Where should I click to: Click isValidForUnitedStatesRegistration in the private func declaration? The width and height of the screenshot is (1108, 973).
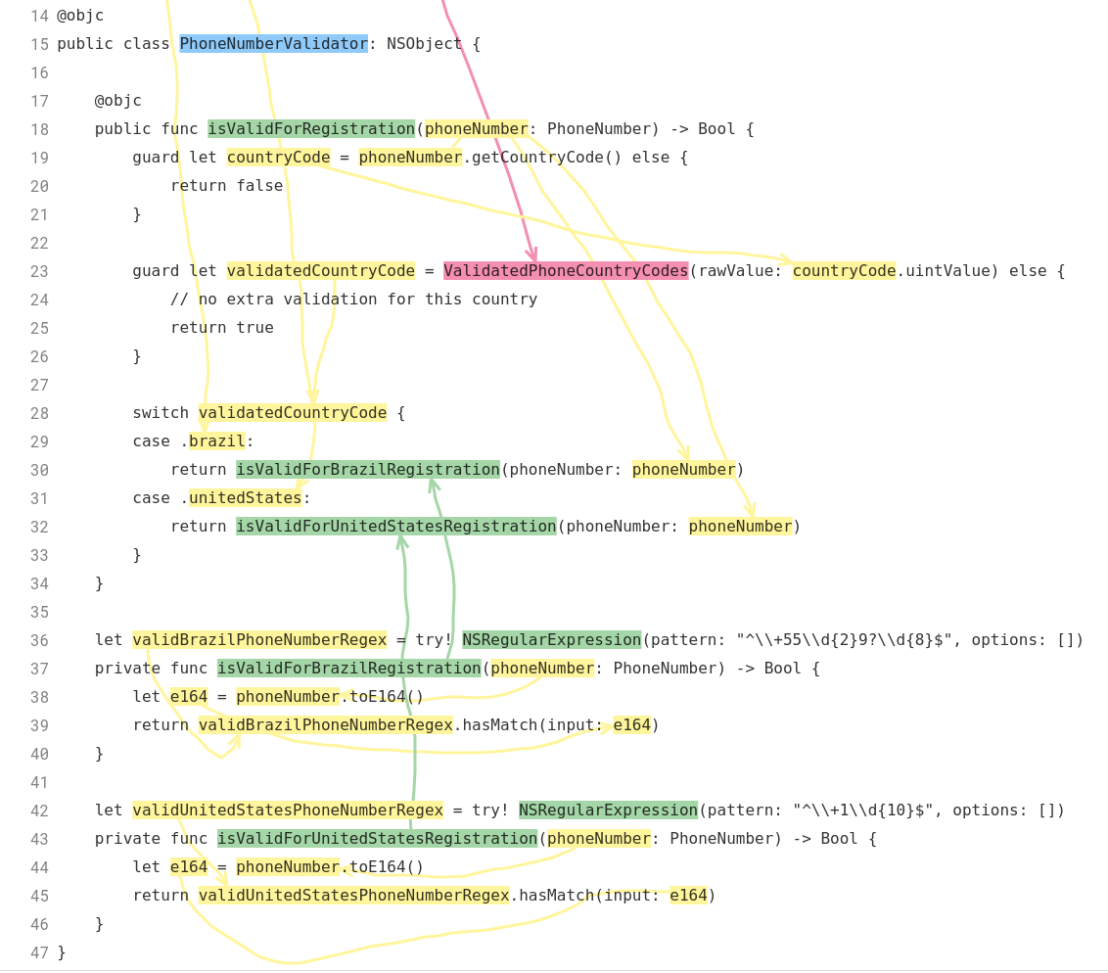pos(378,838)
